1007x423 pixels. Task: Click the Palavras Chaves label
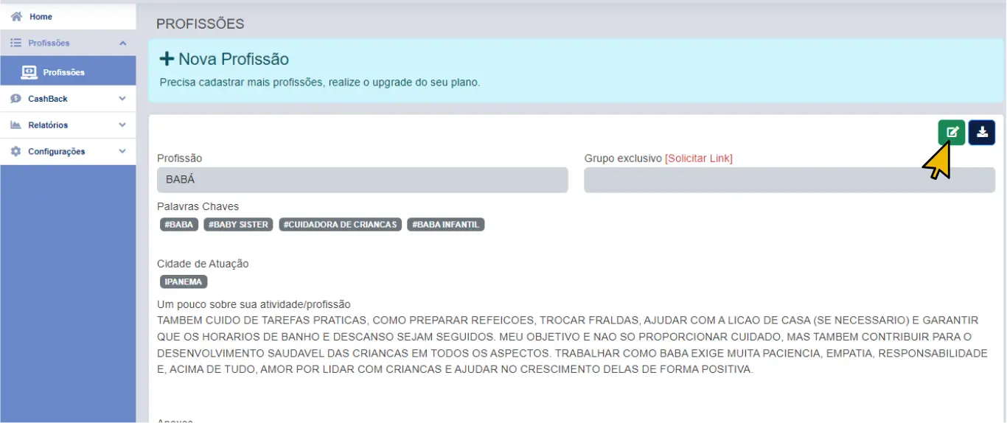pos(198,206)
